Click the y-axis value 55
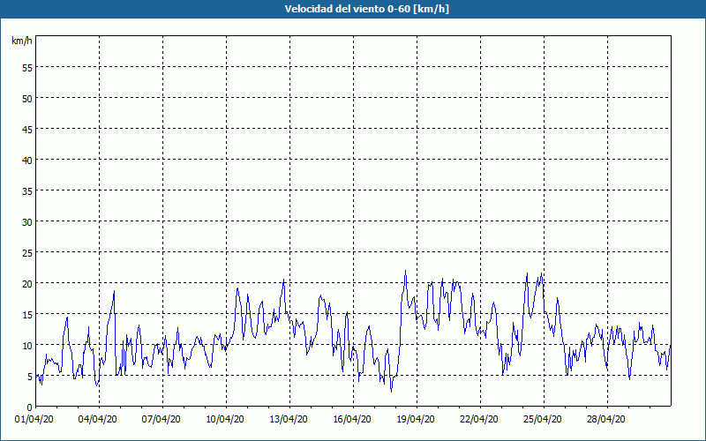This screenshot has height=441, width=706. pyautogui.click(x=27, y=68)
